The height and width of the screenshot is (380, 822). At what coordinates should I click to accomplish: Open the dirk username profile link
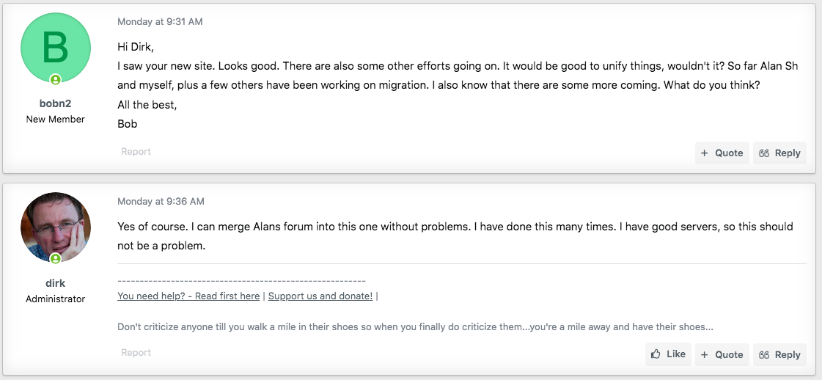pos(55,283)
